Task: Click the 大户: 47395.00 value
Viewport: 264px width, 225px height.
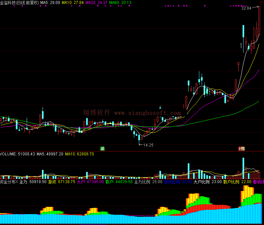Action: tap(90, 182)
